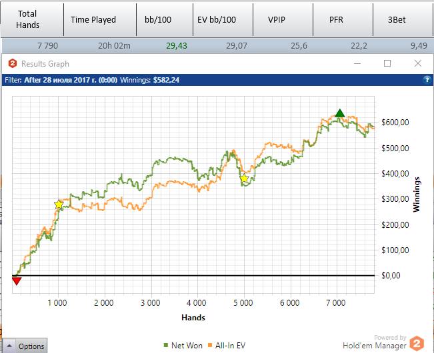434x353 pixels.
Task: Click the $600,00 axis label
Action: point(395,122)
